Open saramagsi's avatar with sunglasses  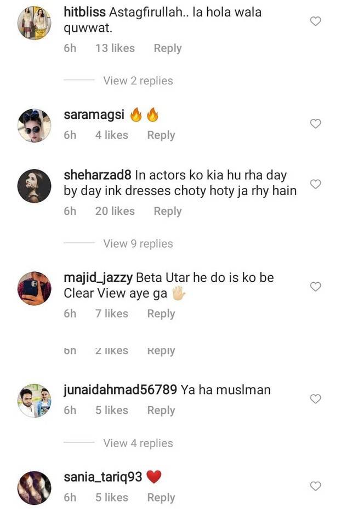(x=34, y=126)
